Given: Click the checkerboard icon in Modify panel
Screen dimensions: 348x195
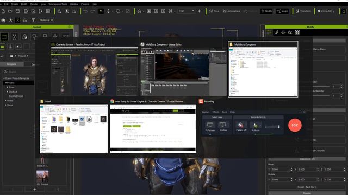Looking at the screenshot, I should (x=297, y=32).
